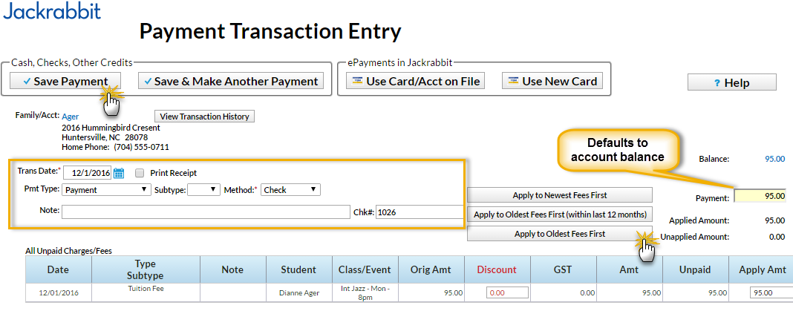Screen dimensions: 793x311
Task: Open the Ager family account link
Action: 70,117
